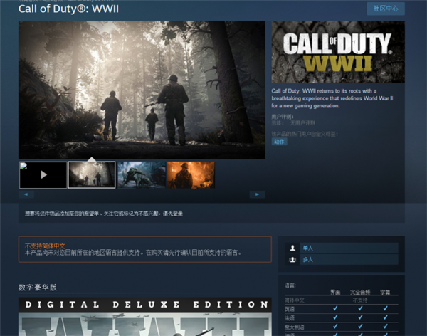
Task: Click the single-player person icon
Action: (x=292, y=248)
